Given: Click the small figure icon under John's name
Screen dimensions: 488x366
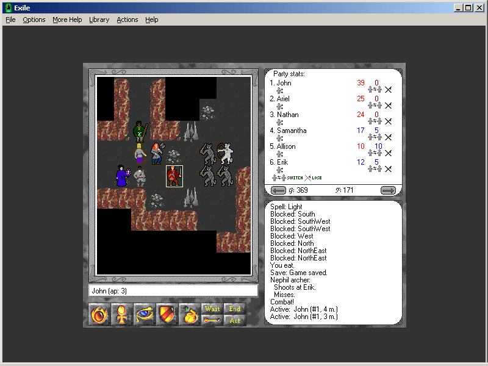Looking at the screenshot, I should (x=280, y=91).
